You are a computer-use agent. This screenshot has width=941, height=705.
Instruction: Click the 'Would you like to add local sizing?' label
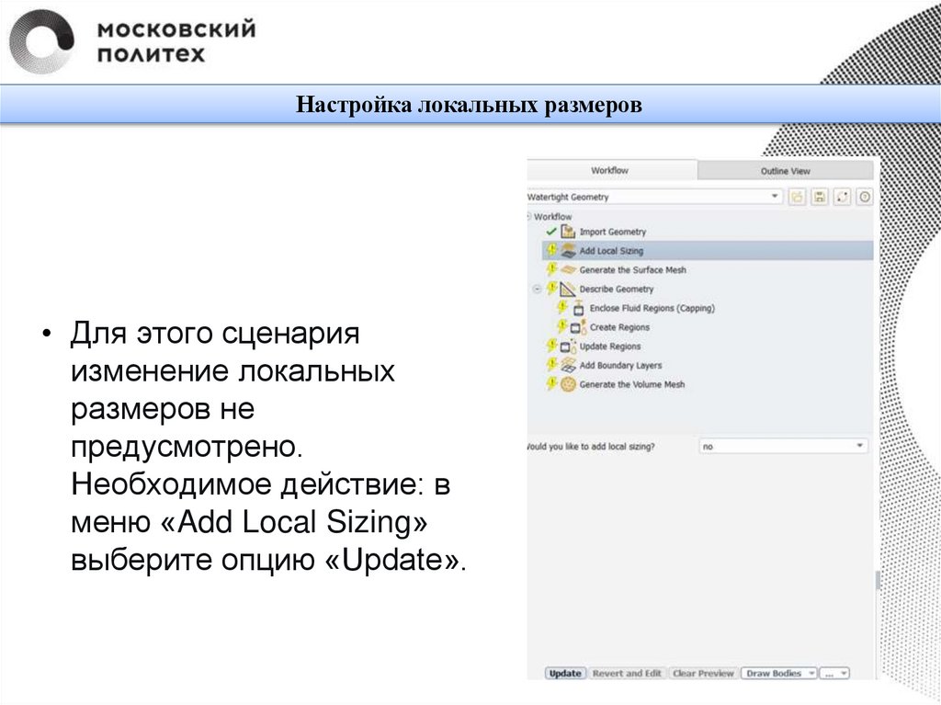(591, 446)
